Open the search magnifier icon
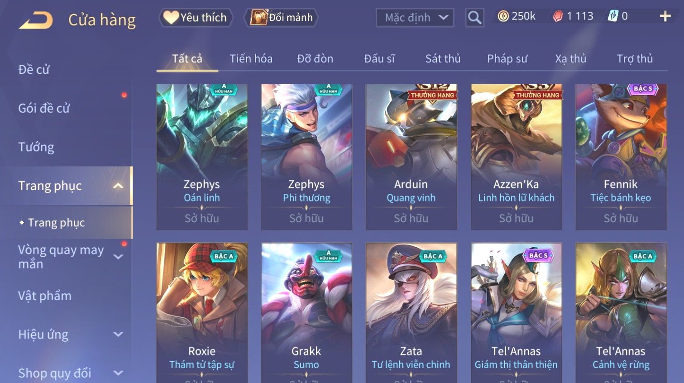This screenshot has width=684, height=383. (x=474, y=18)
